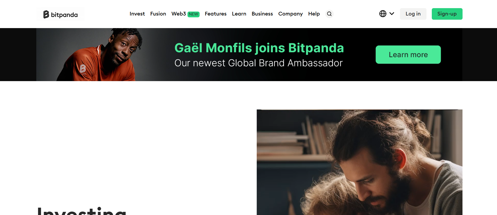Screen dimensions: 497x215
Task: Click the Gaël Monfils joins Bitpanda headline
Action: (x=259, y=48)
